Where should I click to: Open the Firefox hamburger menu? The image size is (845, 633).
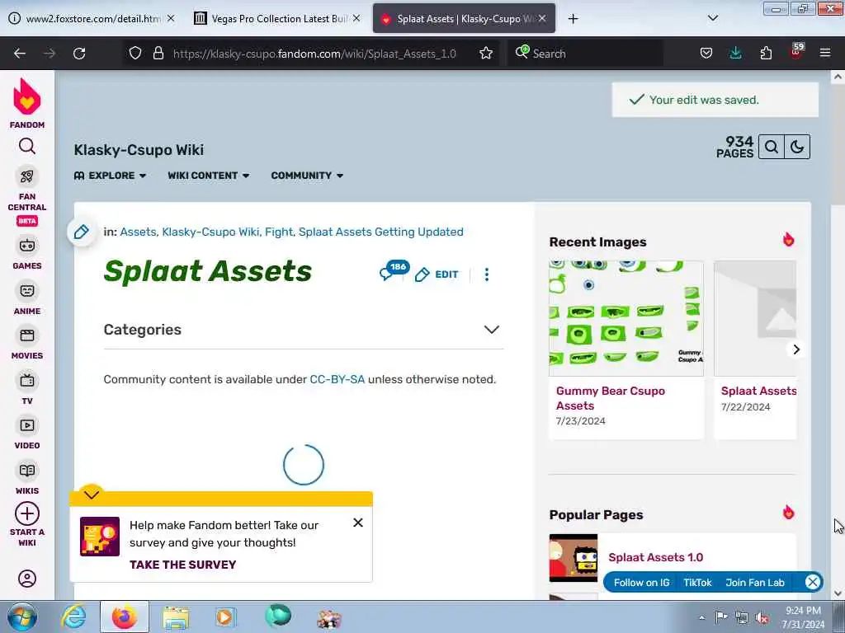[825, 54]
